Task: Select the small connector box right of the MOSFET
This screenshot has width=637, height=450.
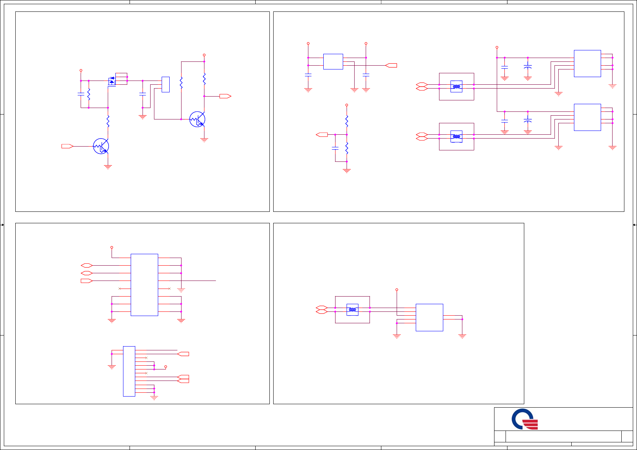Action: [165, 84]
